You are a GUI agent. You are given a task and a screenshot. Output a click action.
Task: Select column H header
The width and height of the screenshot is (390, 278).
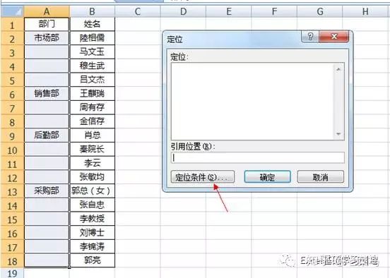pyautogui.click(x=366, y=11)
